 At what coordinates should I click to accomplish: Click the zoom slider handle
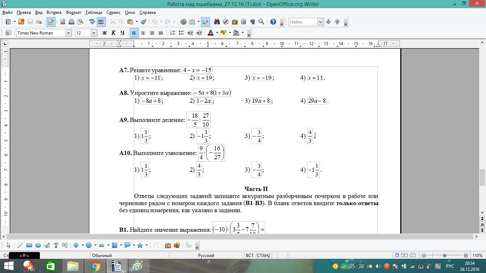click(445, 255)
